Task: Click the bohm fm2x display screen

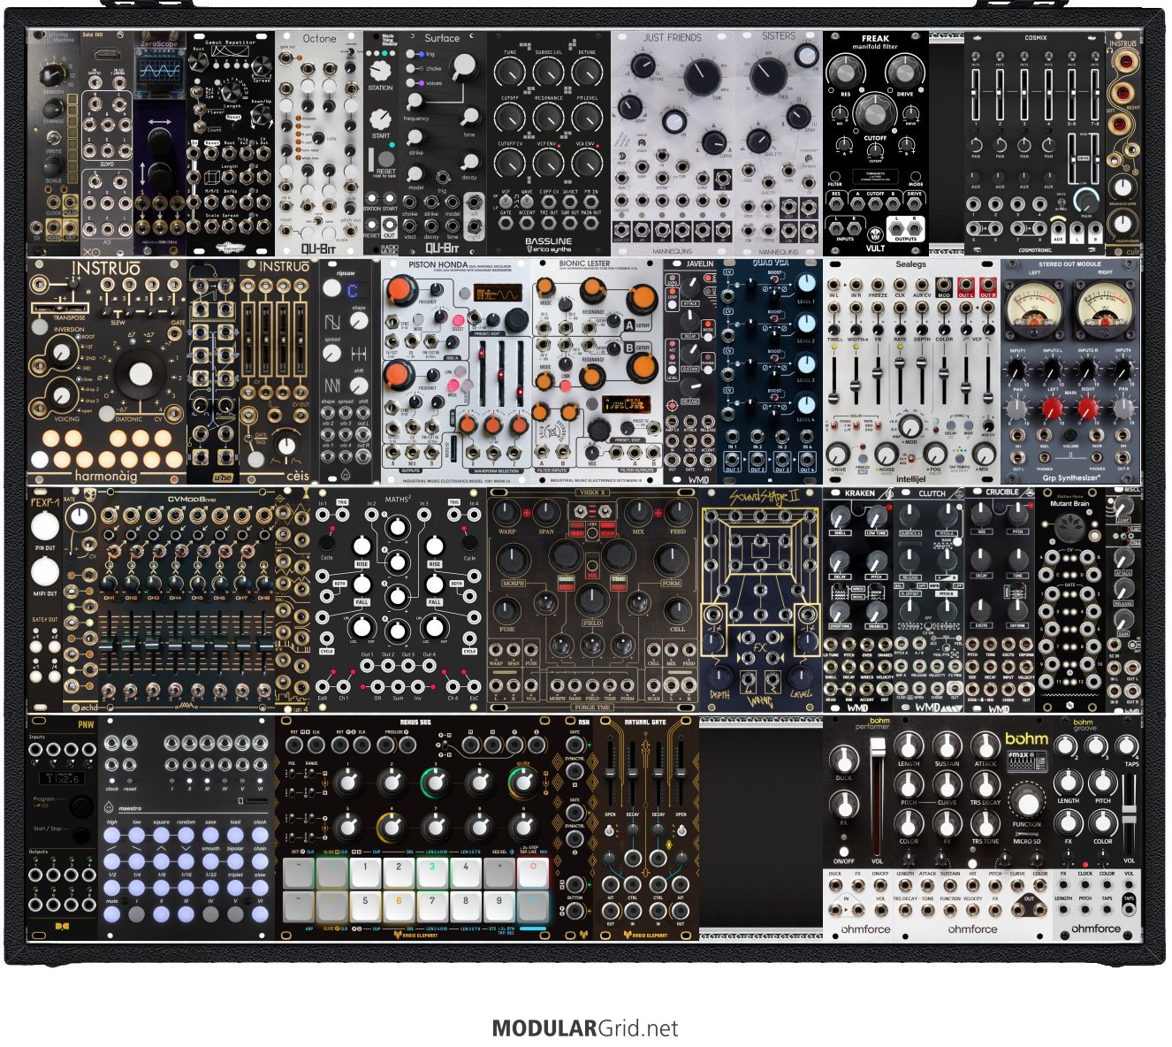Action: click(x=1026, y=760)
